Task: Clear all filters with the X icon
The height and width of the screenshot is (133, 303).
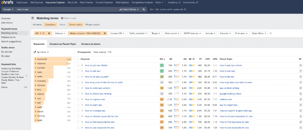Action: coord(270,33)
